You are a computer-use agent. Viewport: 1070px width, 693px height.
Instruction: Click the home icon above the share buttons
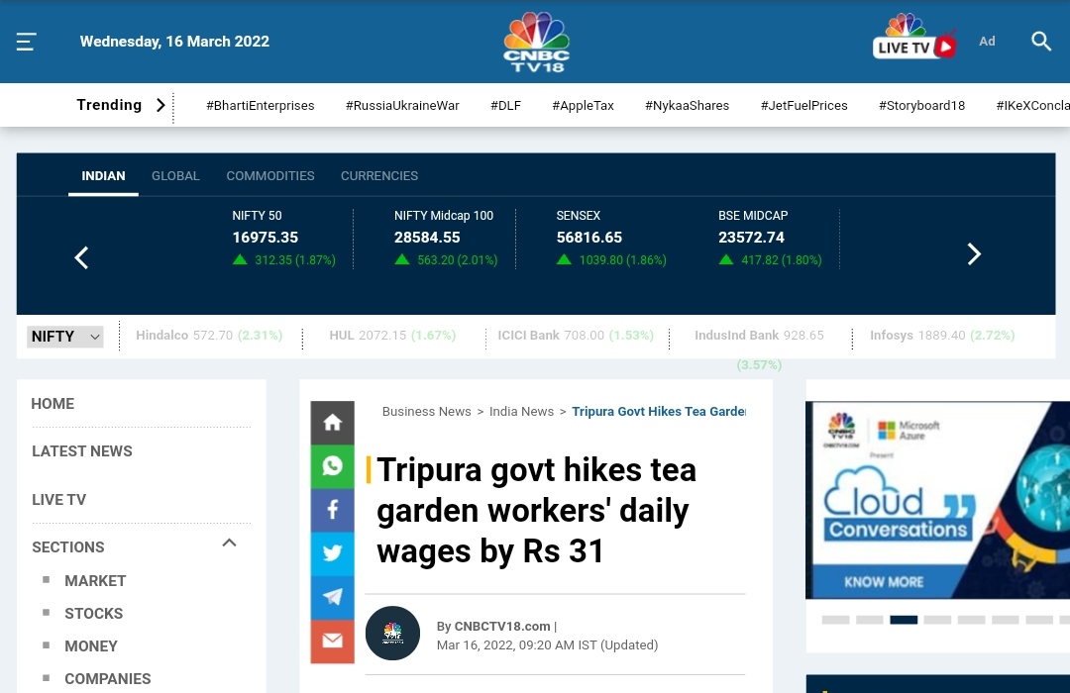pyautogui.click(x=332, y=422)
